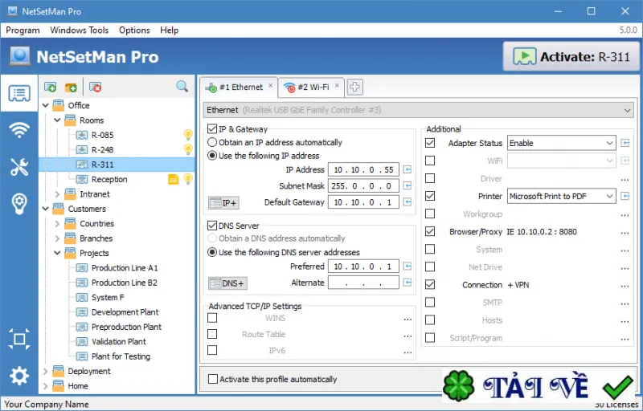Get current Printer arrow icon

625,196
